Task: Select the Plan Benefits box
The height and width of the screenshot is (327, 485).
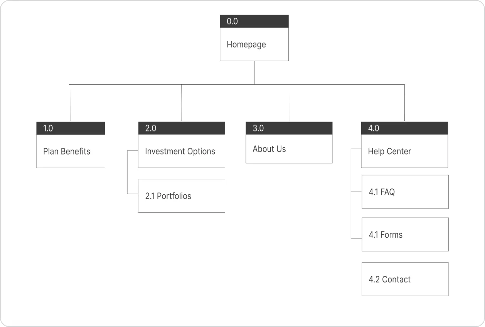Action: click(x=71, y=151)
